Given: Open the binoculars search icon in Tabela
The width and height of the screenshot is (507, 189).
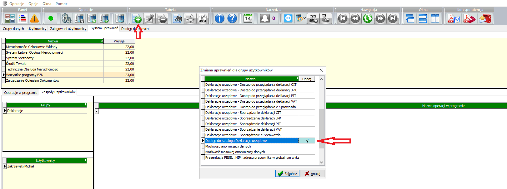Looking at the screenshot, I should point(178,19).
